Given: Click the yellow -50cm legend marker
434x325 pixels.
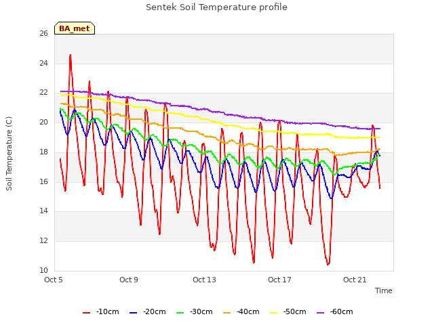Looking at the screenshot, I should point(273,313).
